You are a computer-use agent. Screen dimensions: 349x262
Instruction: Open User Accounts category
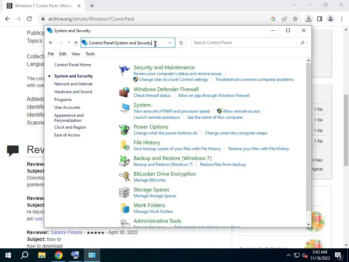tap(67, 107)
